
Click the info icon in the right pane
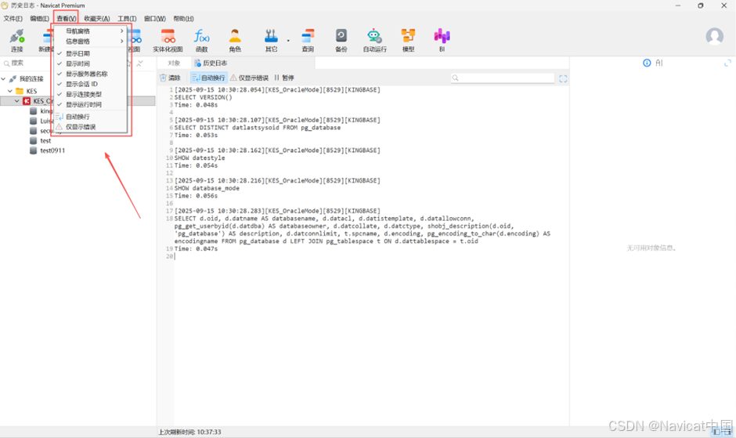pos(647,63)
